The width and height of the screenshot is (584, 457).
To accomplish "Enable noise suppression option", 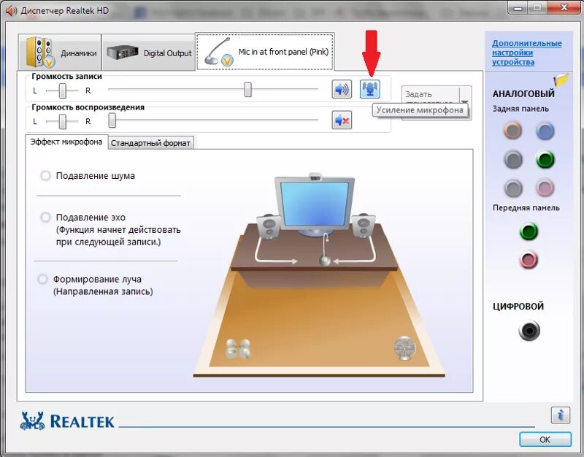I will pos(45,175).
